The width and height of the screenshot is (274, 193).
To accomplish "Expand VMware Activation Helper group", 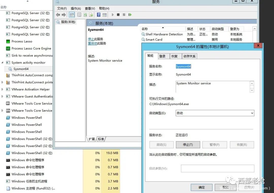I will pos(2,89).
